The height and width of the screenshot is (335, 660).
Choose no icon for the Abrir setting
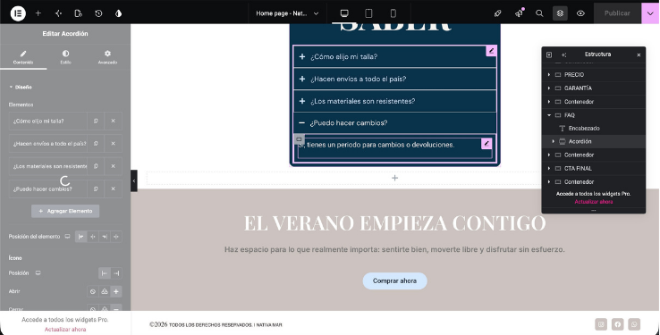(x=93, y=291)
